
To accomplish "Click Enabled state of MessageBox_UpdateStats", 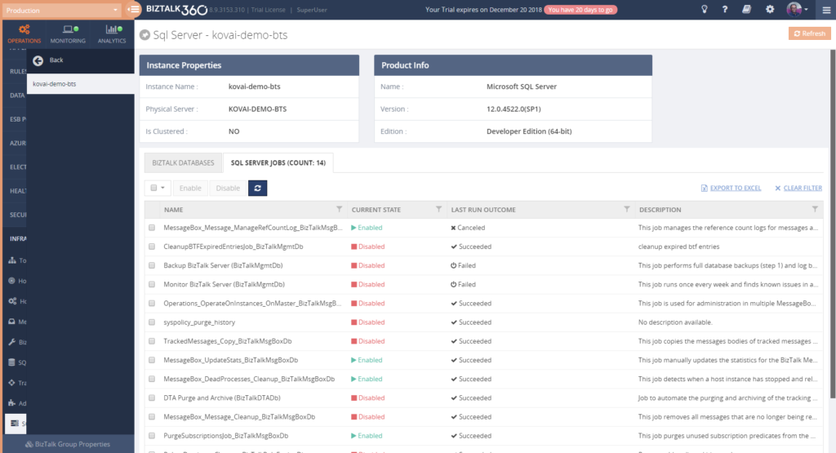I will point(367,360).
